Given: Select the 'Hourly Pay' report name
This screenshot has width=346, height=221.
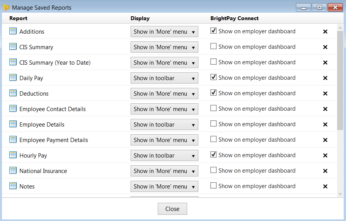Looking at the screenshot, I should pyautogui.click(x=33, y=156).
